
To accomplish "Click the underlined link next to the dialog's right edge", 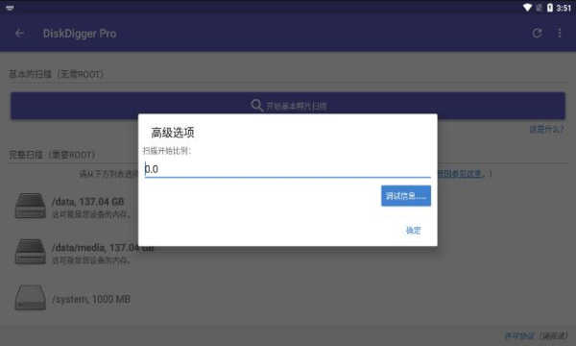I will tap(460, 174).
